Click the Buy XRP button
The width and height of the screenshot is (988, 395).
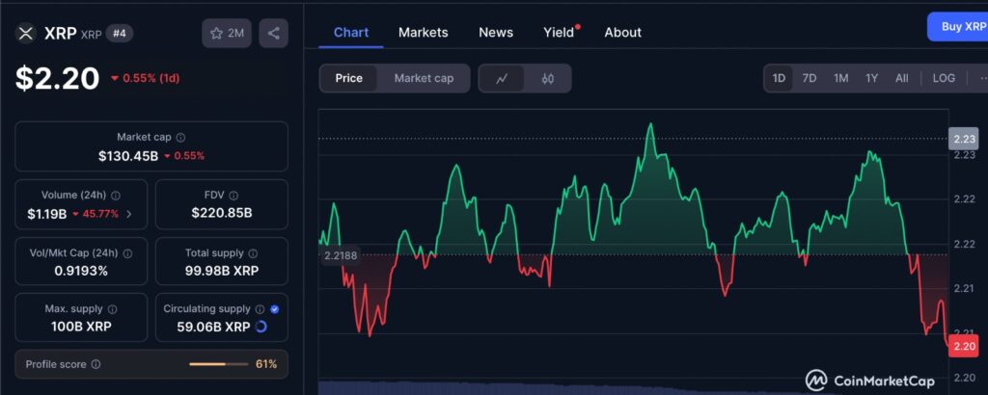pos(959,27)
